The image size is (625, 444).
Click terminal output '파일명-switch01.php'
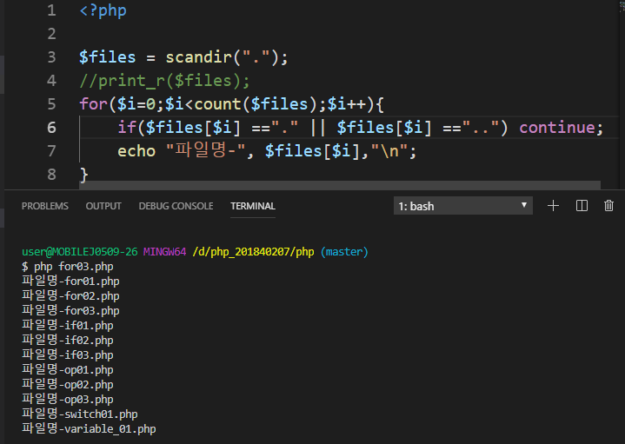80,414
